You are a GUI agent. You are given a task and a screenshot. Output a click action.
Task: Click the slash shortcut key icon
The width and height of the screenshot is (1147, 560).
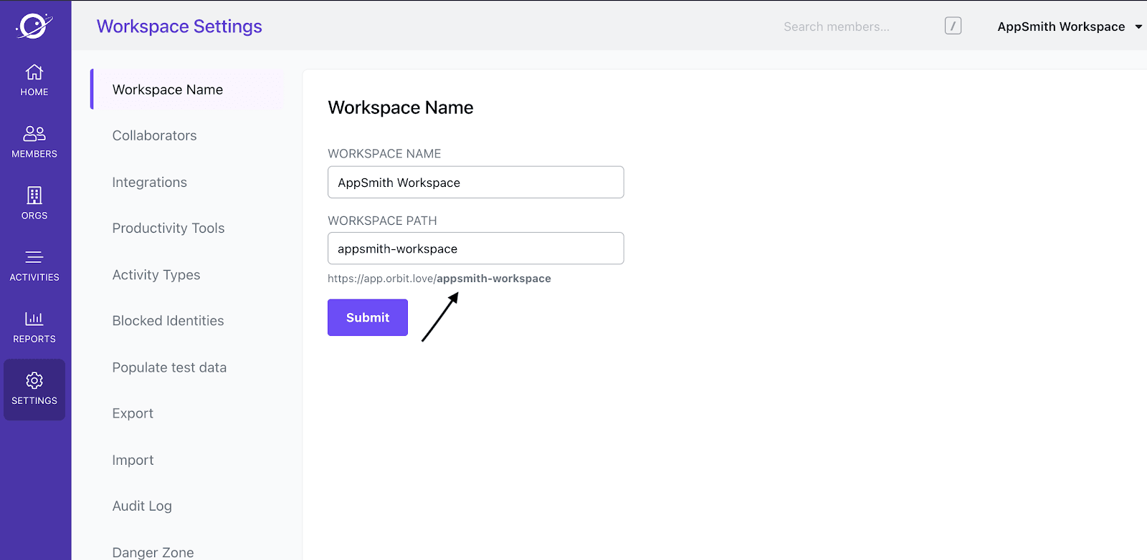point(953,26)
